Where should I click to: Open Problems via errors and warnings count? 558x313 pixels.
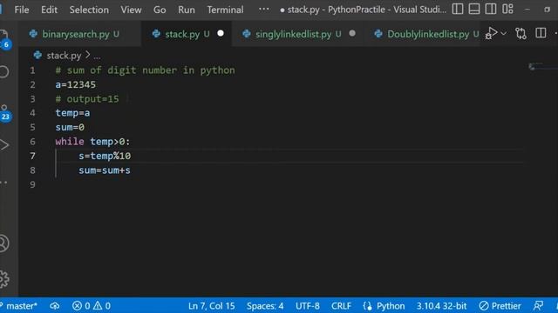[x=92, y=305]
